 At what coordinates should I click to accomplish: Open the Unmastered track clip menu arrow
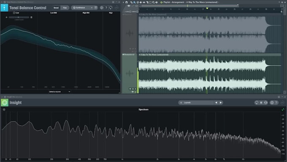[x=140, y=55]
